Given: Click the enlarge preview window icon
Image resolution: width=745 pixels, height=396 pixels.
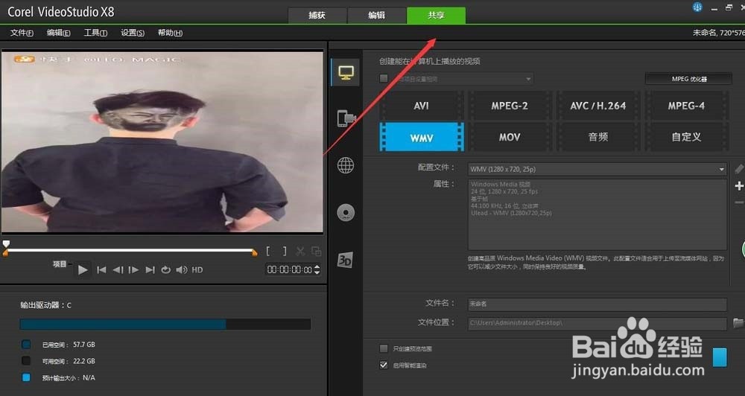Looking at the screenshot, I should point(316,251).
